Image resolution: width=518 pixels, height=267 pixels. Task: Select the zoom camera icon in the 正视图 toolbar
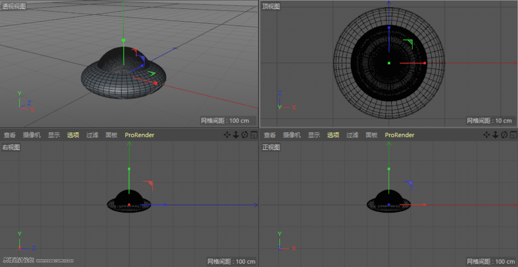(495, 135)
